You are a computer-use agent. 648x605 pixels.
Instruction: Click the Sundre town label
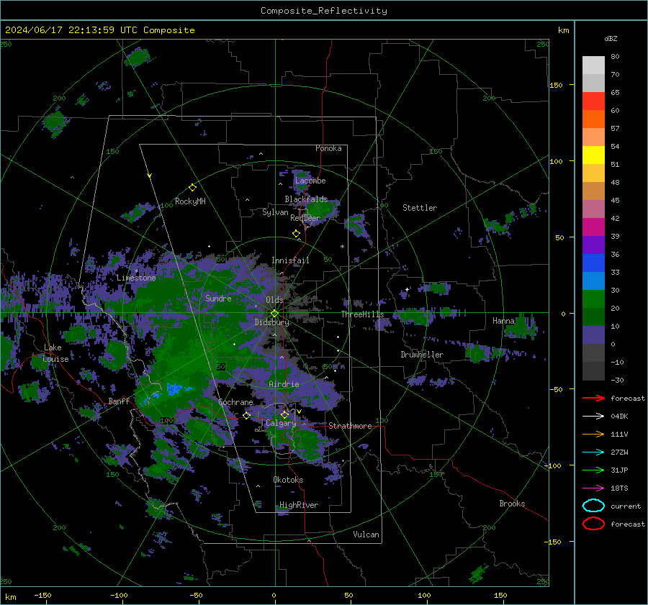pos(218,298)
